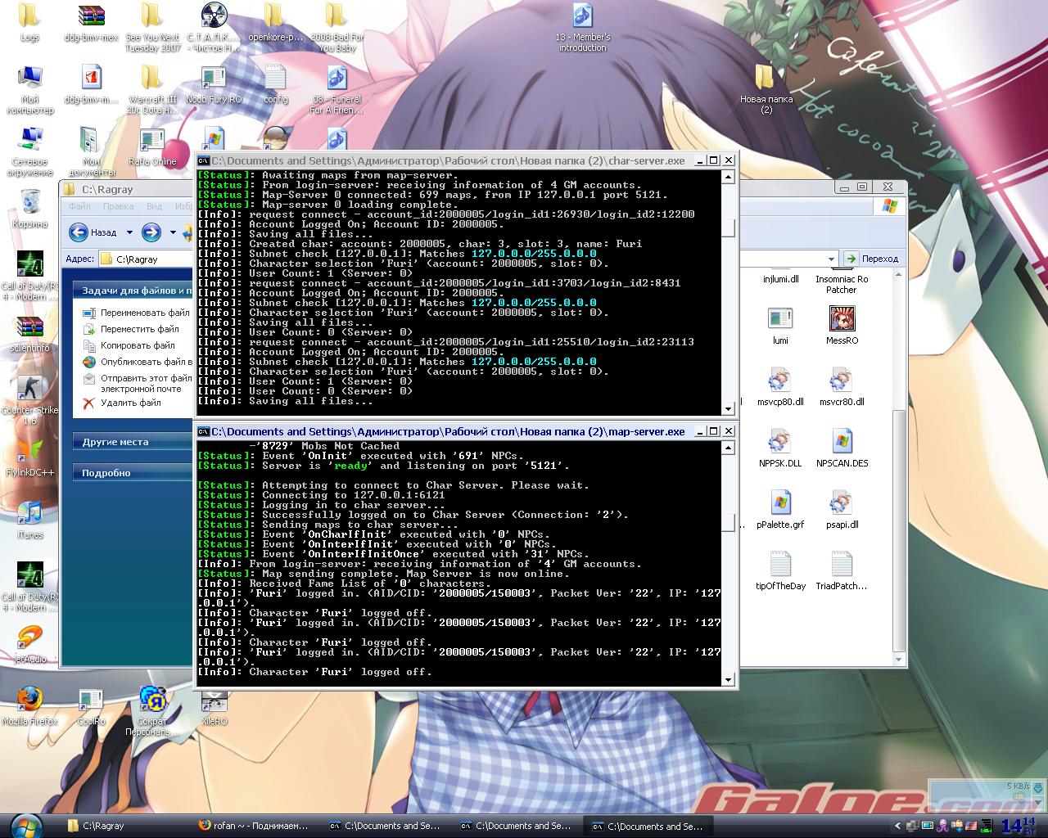
Task: Open the Вид menu in Explorer
Action: pos(154,206)
